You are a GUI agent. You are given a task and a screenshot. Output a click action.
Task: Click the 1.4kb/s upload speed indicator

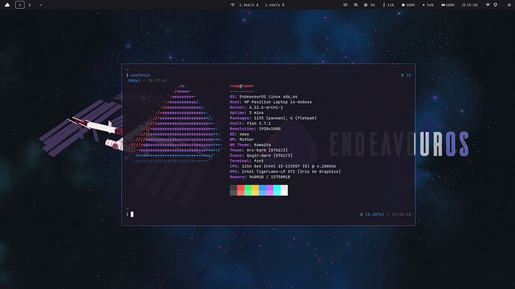tap(274, 5)
